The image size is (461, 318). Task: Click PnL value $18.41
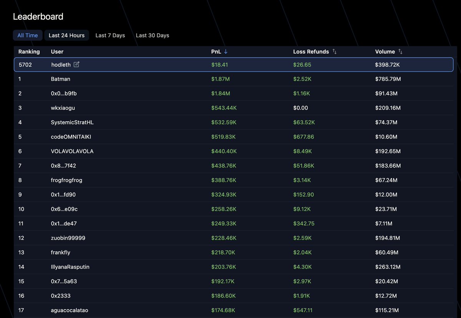tap(220, 65)
